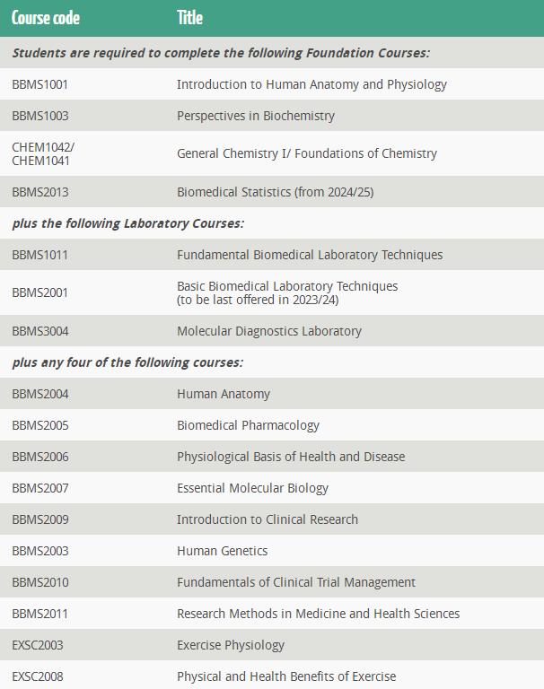Screen dimensions: 544x689
Task: Select the CHEM1042/CHEM1041 course code cell
Action: click(x=43, y=153)
